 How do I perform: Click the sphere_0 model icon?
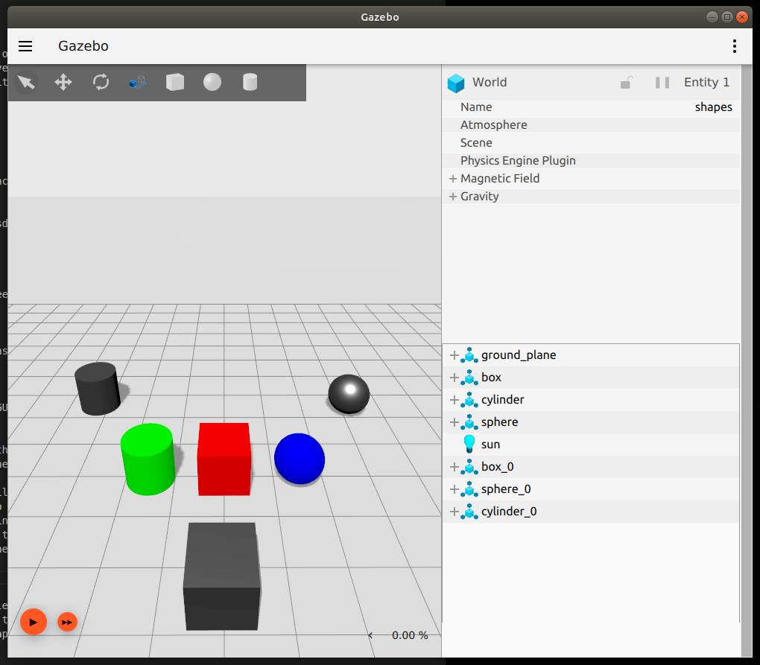pyautogui.click(x=469, y=489)
